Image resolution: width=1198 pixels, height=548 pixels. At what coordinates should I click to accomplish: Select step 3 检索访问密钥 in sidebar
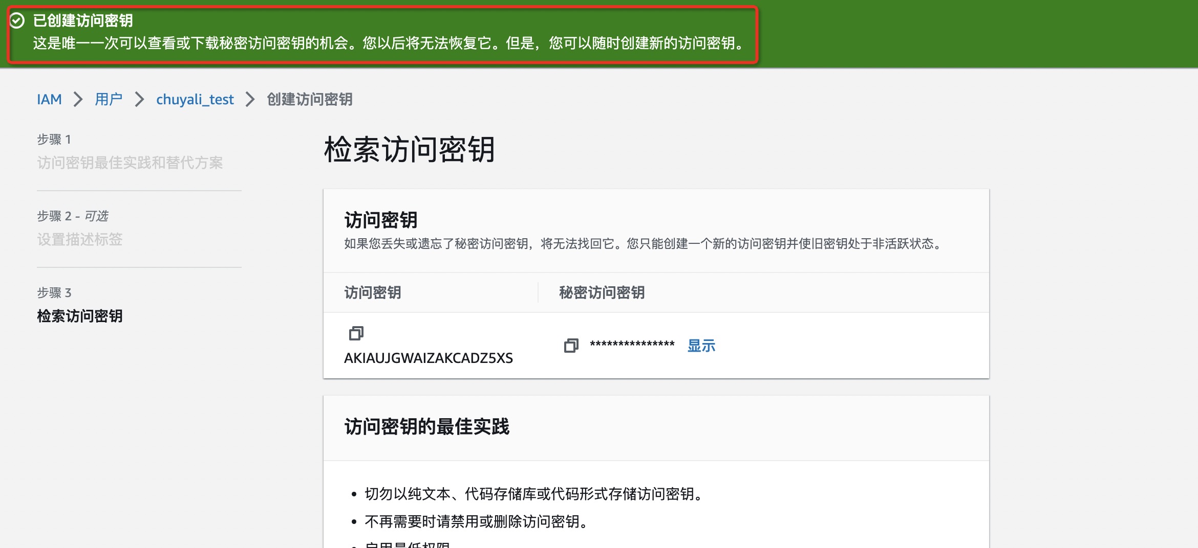point(80,316)
